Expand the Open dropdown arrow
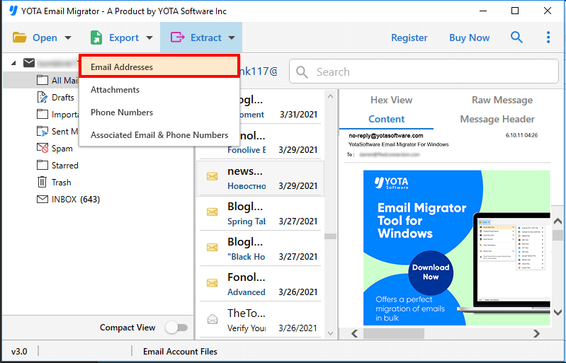 click(68, 38)
